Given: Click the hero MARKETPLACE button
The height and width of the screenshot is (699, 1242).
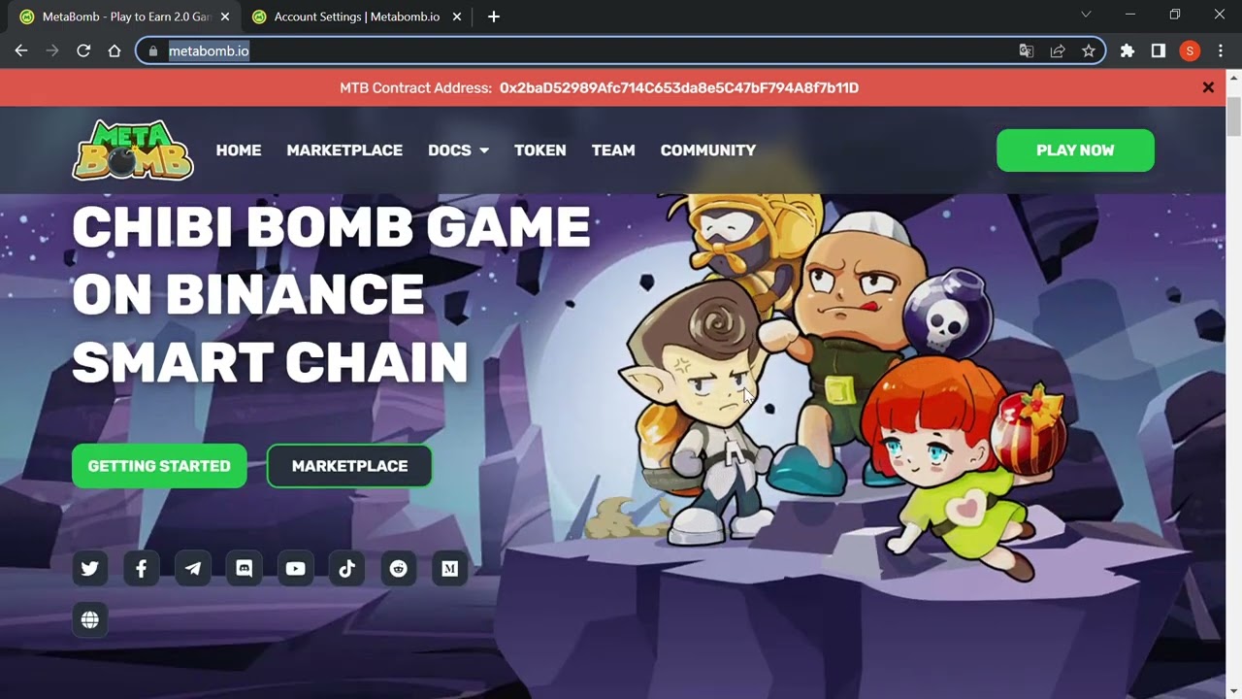Looking at the screenshot, I should 349,466.
